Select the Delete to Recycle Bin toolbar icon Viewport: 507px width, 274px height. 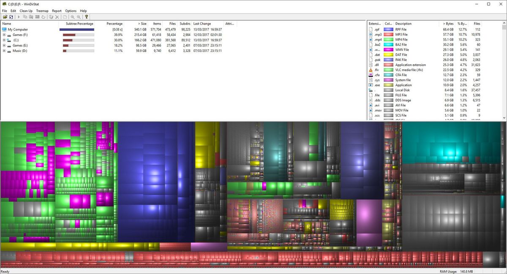(x=51, y=17)
